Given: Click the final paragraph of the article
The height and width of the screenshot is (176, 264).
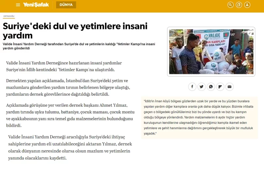Looking at the screenshot, I should [69, 147].
